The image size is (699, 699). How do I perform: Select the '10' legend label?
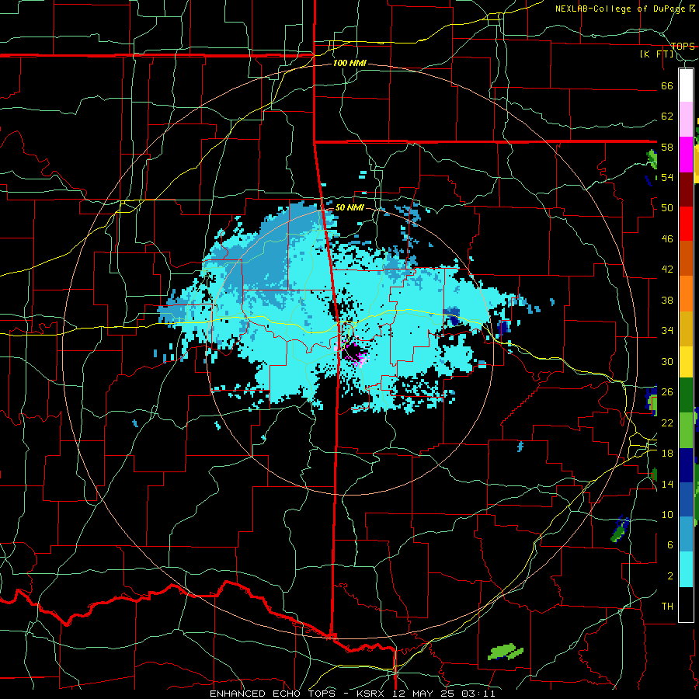pyautogui.click(x=667, y=515)
